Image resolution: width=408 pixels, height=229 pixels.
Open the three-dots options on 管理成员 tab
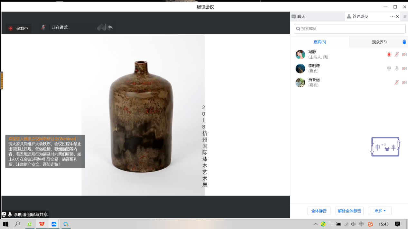point(392,16)
